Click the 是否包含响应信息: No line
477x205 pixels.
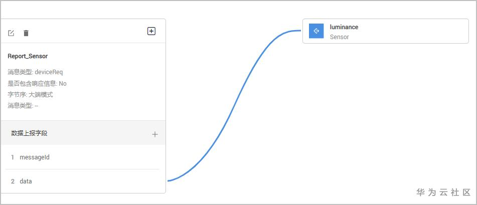click(x=37, y=83)
